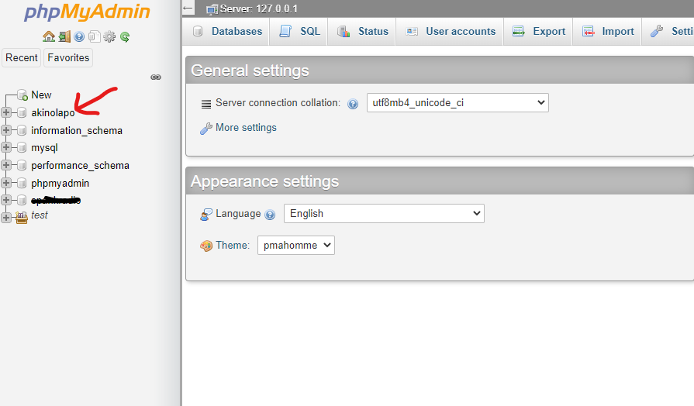The image size is (694, 406).
Task: Click information_schema database cylinder icon
Action: pyautogui.click(x=22, y=130)
